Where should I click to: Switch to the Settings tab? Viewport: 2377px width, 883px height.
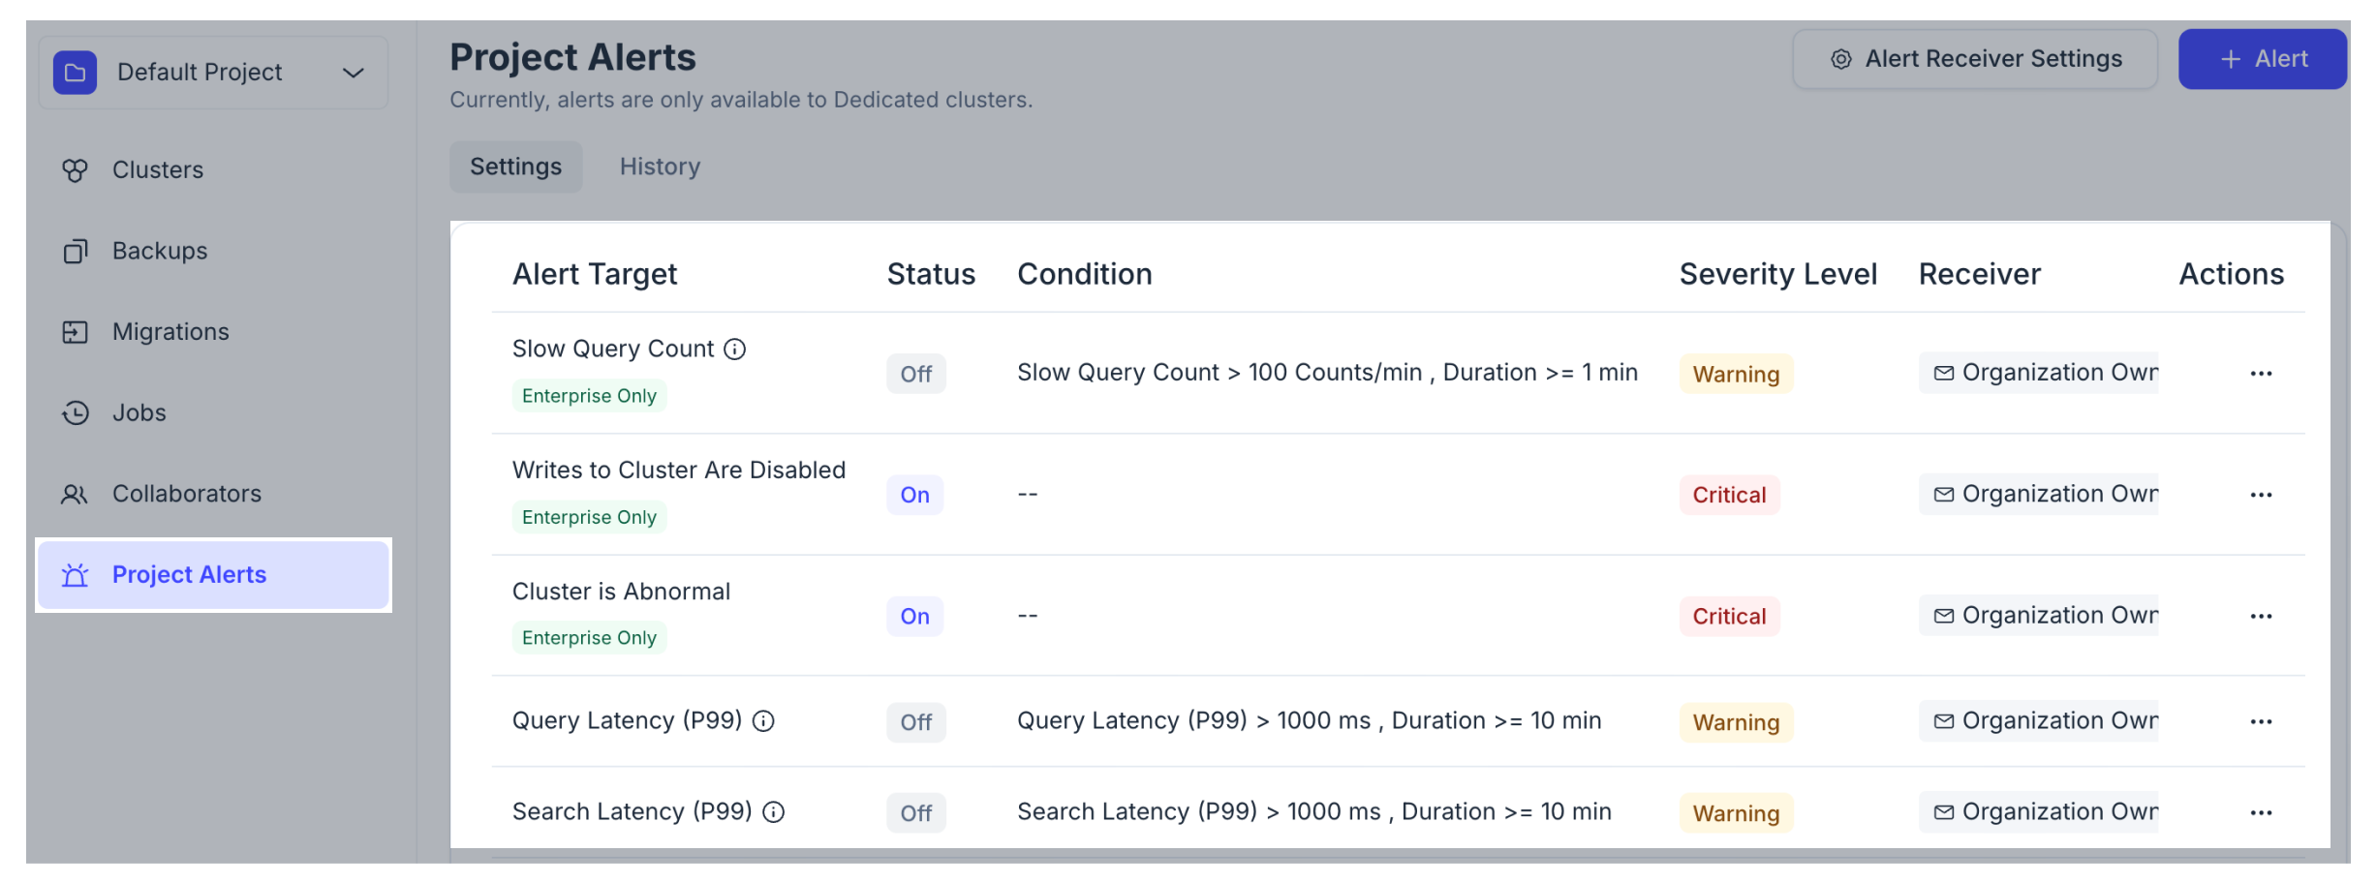515,167
